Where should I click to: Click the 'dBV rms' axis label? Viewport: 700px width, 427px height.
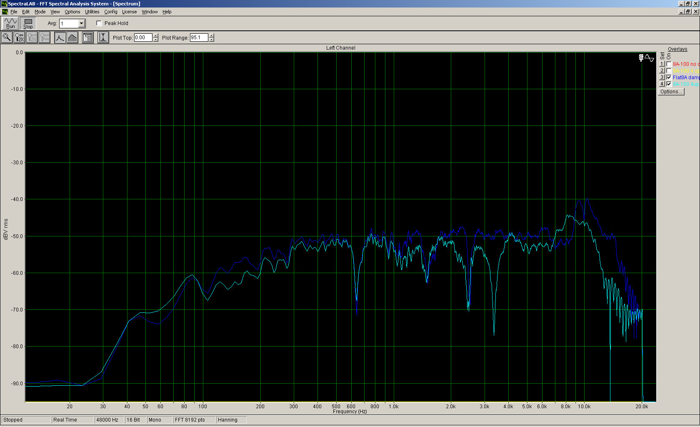6,229
